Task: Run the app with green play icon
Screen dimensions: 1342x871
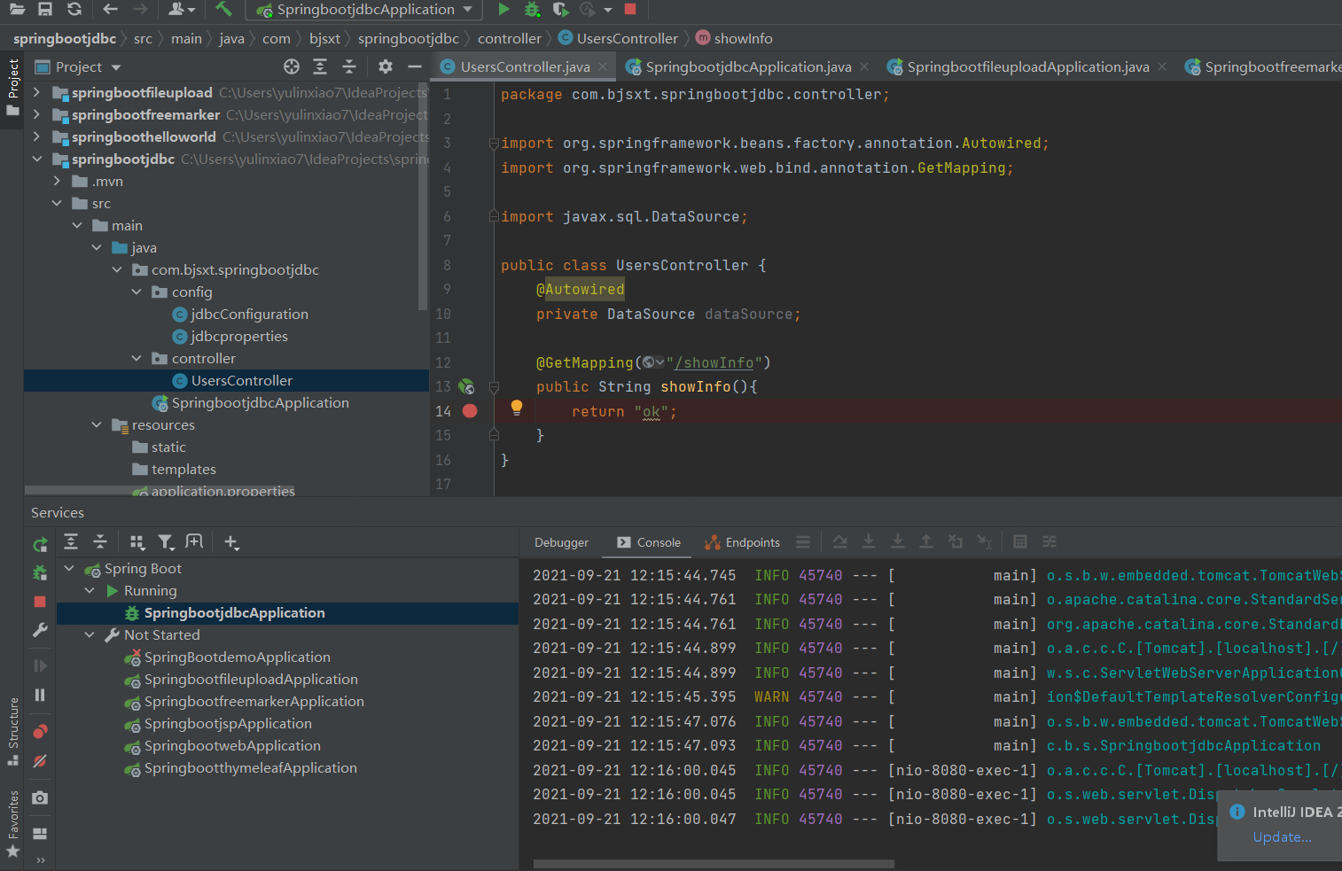Action: point(503,9)
